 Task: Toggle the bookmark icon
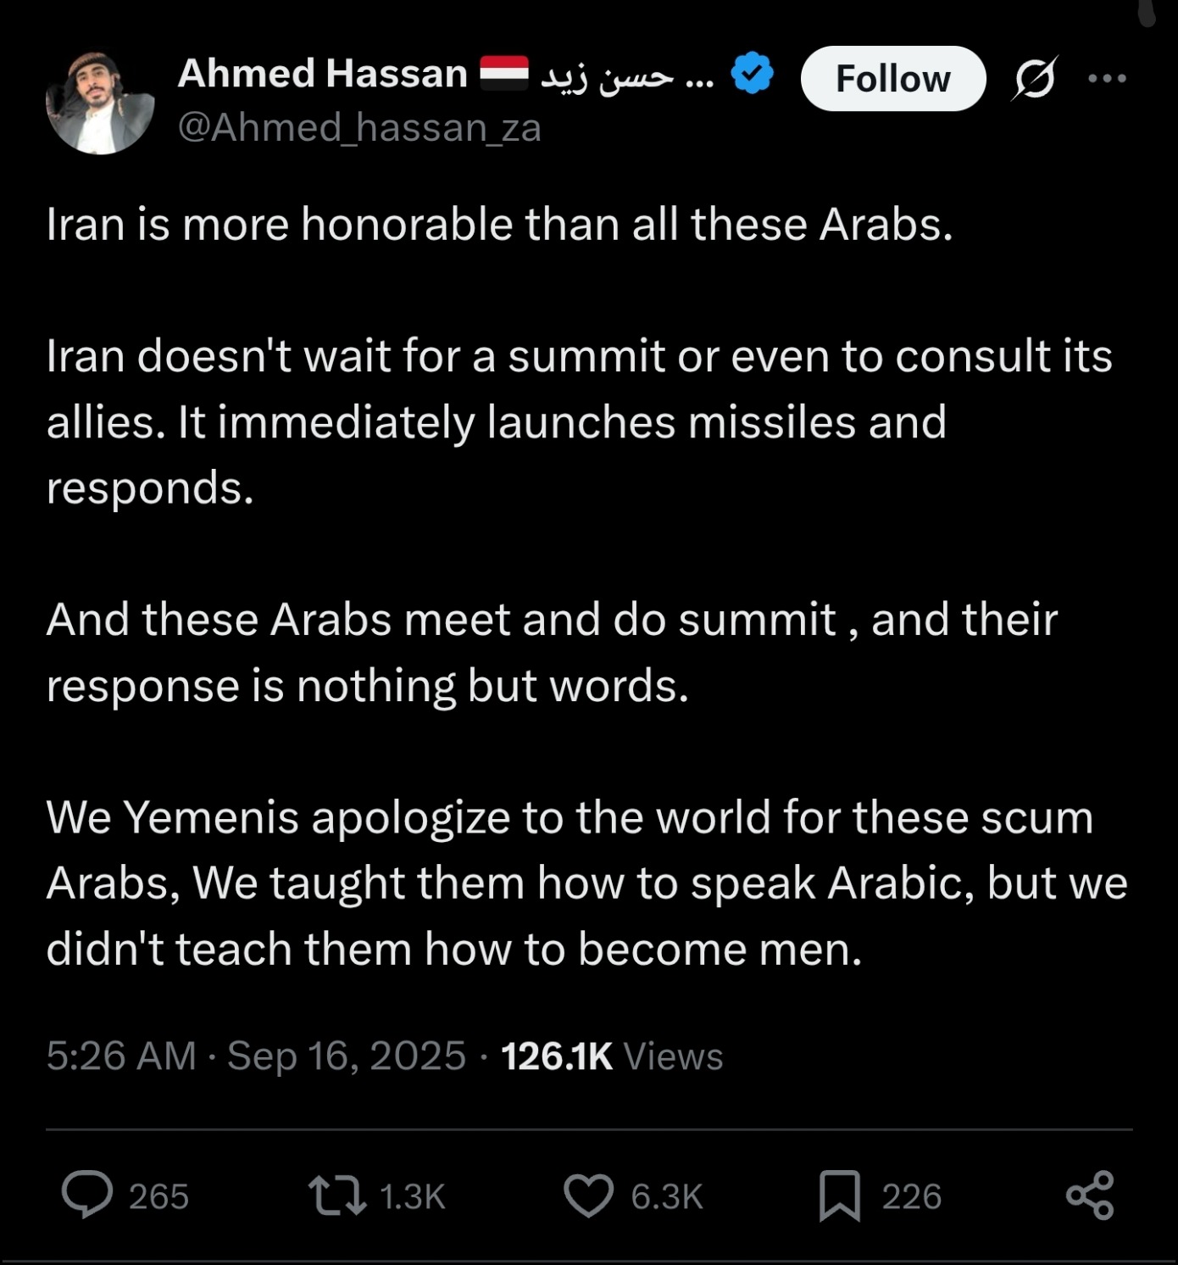tap(839, 1195)
